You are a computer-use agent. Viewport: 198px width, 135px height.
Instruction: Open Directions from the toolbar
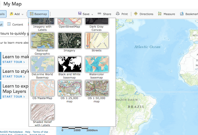click(144, 14)
